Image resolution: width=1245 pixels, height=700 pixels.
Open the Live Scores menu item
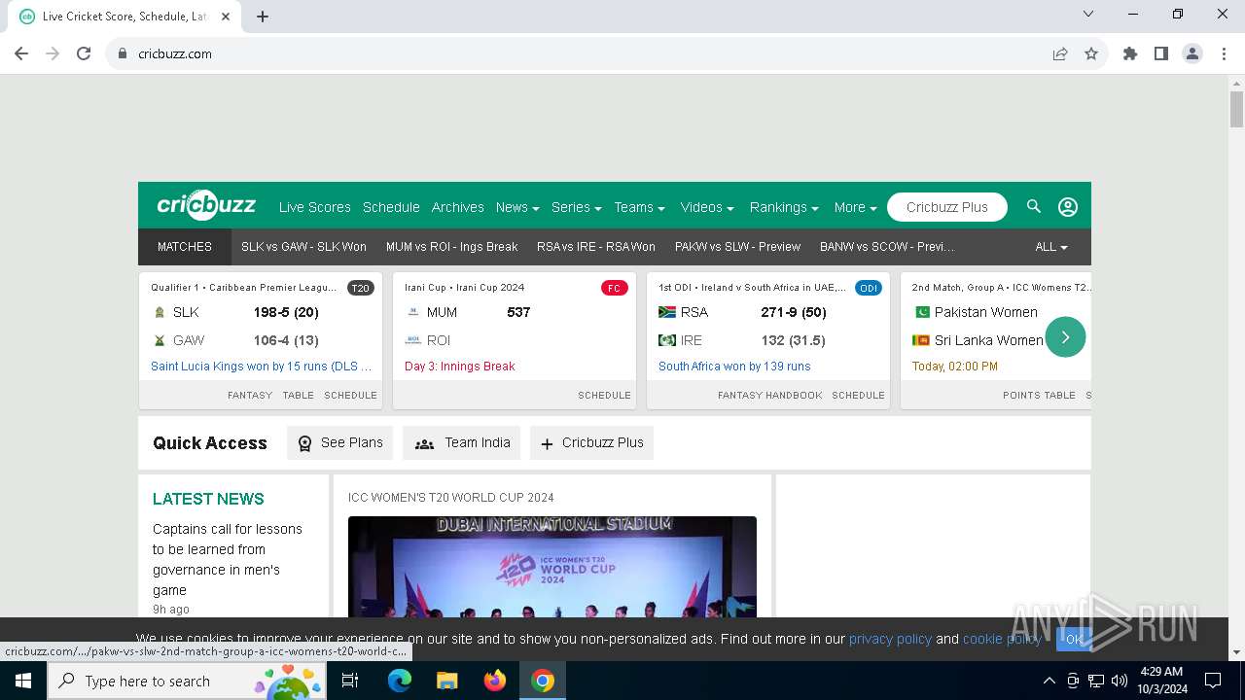314,207
